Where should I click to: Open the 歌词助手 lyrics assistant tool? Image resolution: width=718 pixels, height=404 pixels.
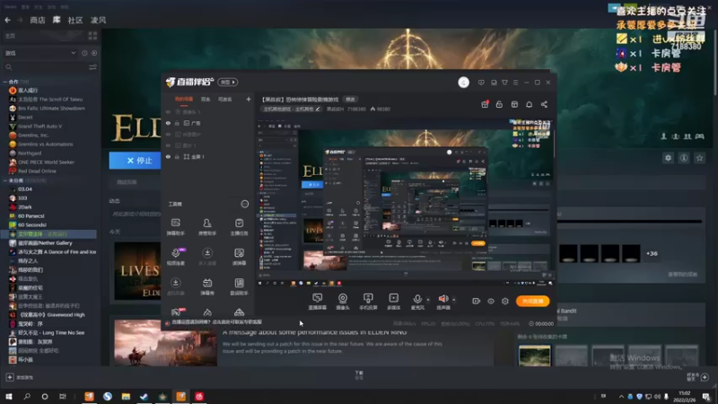tap(239, 286)
